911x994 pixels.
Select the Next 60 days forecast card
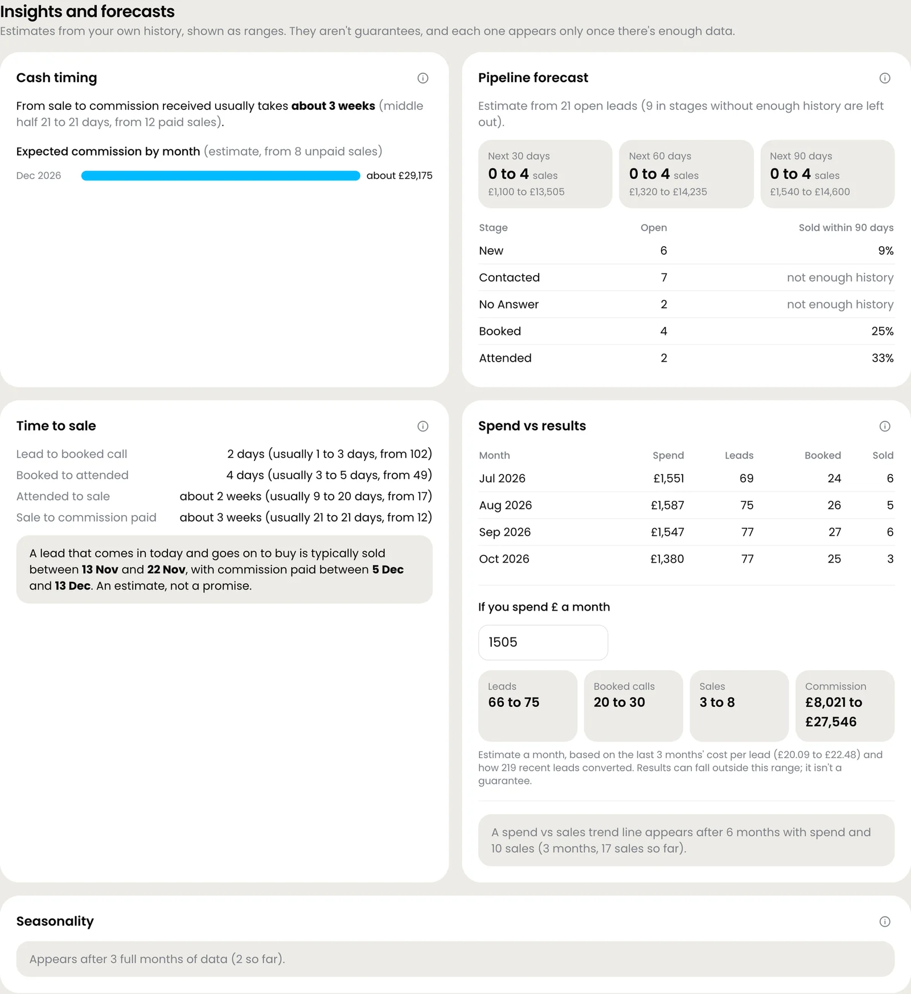tap(686, 174)
